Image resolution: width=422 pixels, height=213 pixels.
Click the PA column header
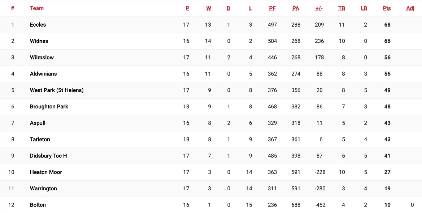point(296,8)
